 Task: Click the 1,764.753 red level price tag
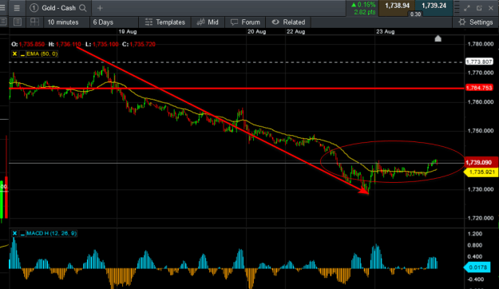479,88
